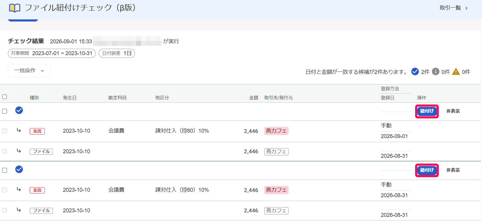This screenshot has width=482, height=222.
Task: Click the pink 燕カフェ tag in first 支出 row
Action: [276, 131]
